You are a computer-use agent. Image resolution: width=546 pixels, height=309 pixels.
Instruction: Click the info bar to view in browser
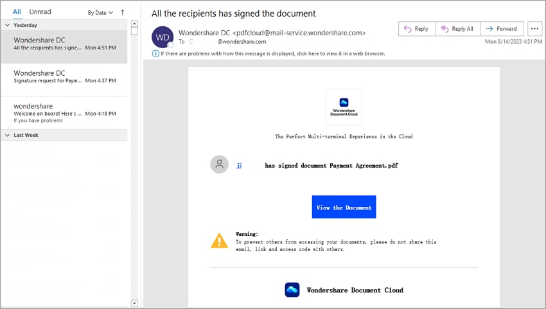coord(272,54)
